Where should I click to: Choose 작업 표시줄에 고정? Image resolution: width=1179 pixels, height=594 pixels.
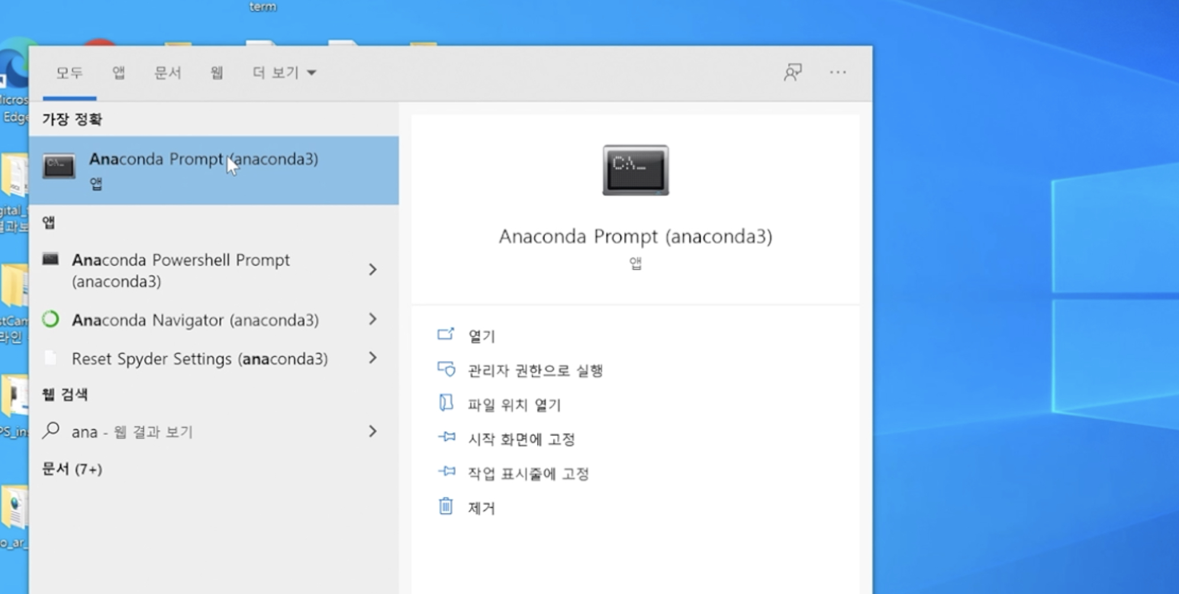(x=528, y=473)
